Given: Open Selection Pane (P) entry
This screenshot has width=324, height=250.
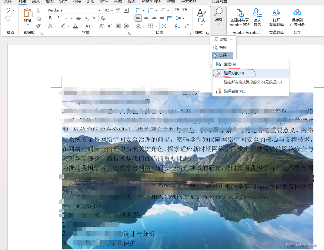Looking at the screenshot, I should click(x=251, y=91).
